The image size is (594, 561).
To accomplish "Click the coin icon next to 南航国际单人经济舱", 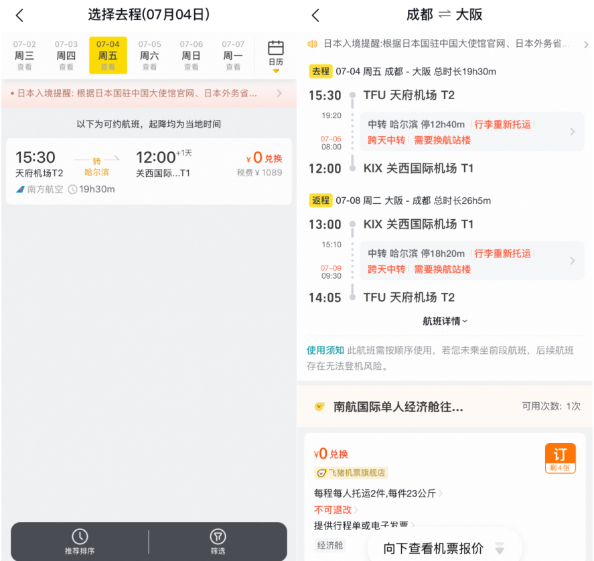I will 318,405.
